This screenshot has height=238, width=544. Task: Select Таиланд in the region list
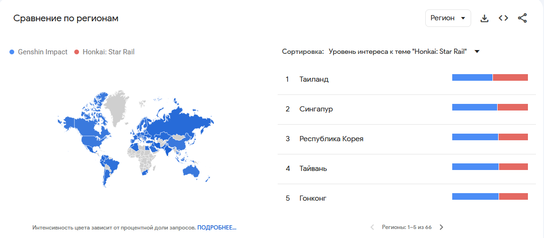coord(314,79)
